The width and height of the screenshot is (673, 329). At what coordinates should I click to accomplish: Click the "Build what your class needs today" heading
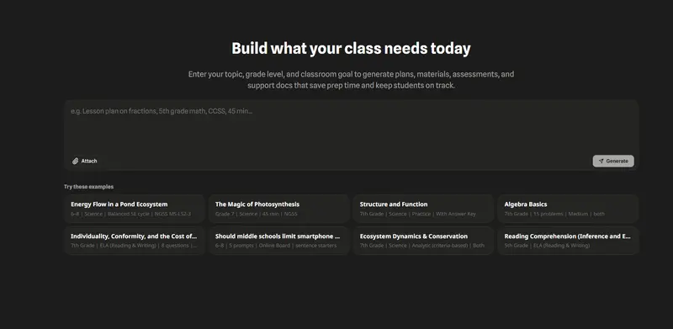coord(351,49)
